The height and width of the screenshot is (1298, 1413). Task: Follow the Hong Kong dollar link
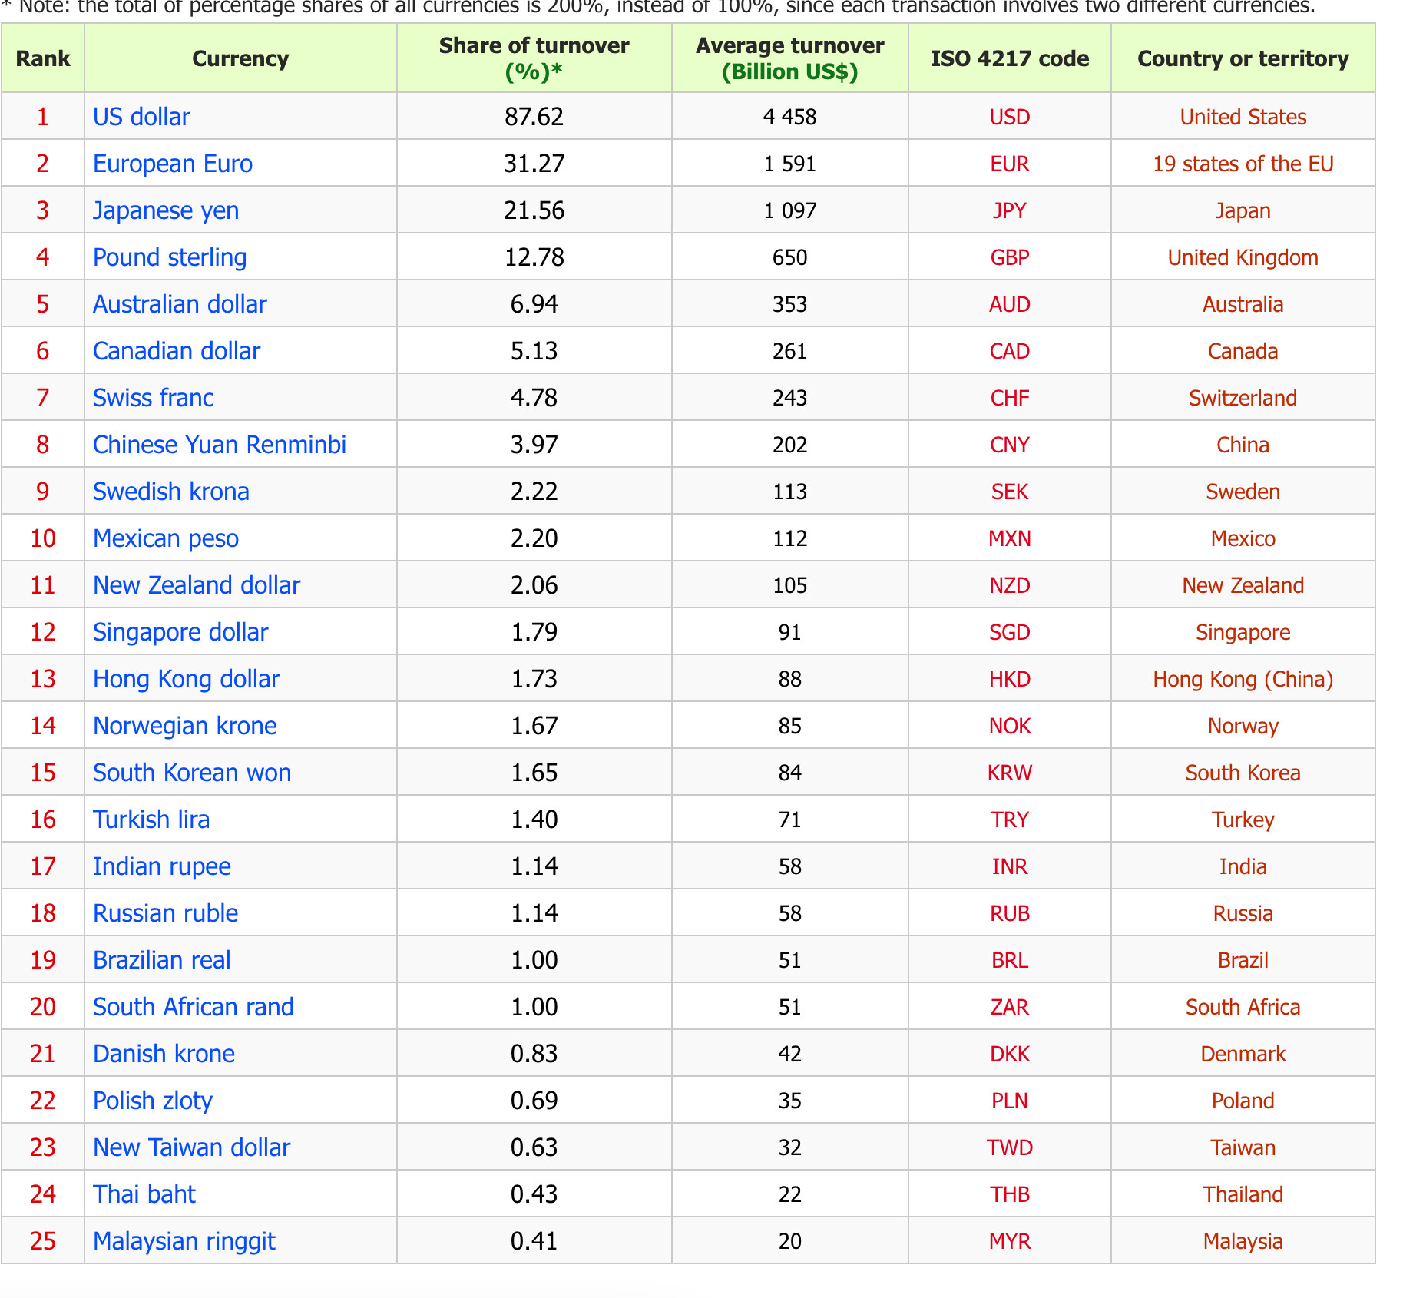[x=186, y=679]
